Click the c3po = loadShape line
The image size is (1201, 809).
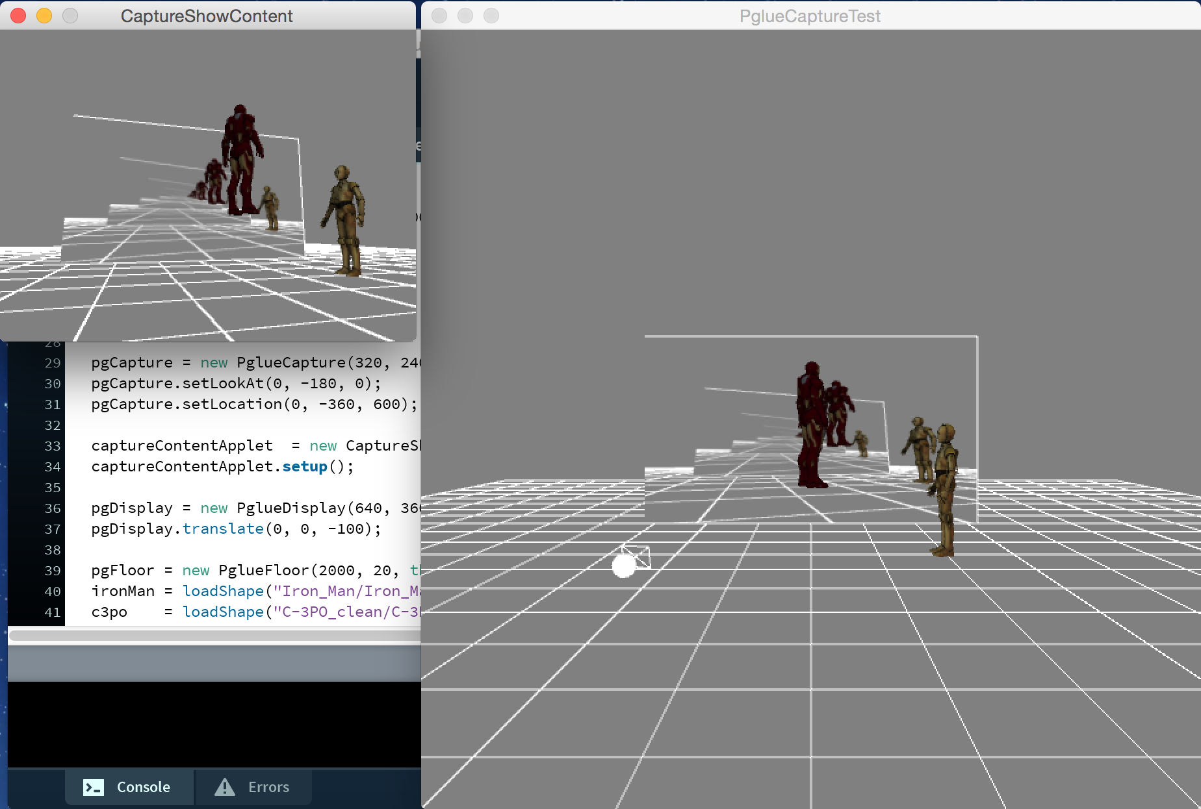click(x=256, y=612)
